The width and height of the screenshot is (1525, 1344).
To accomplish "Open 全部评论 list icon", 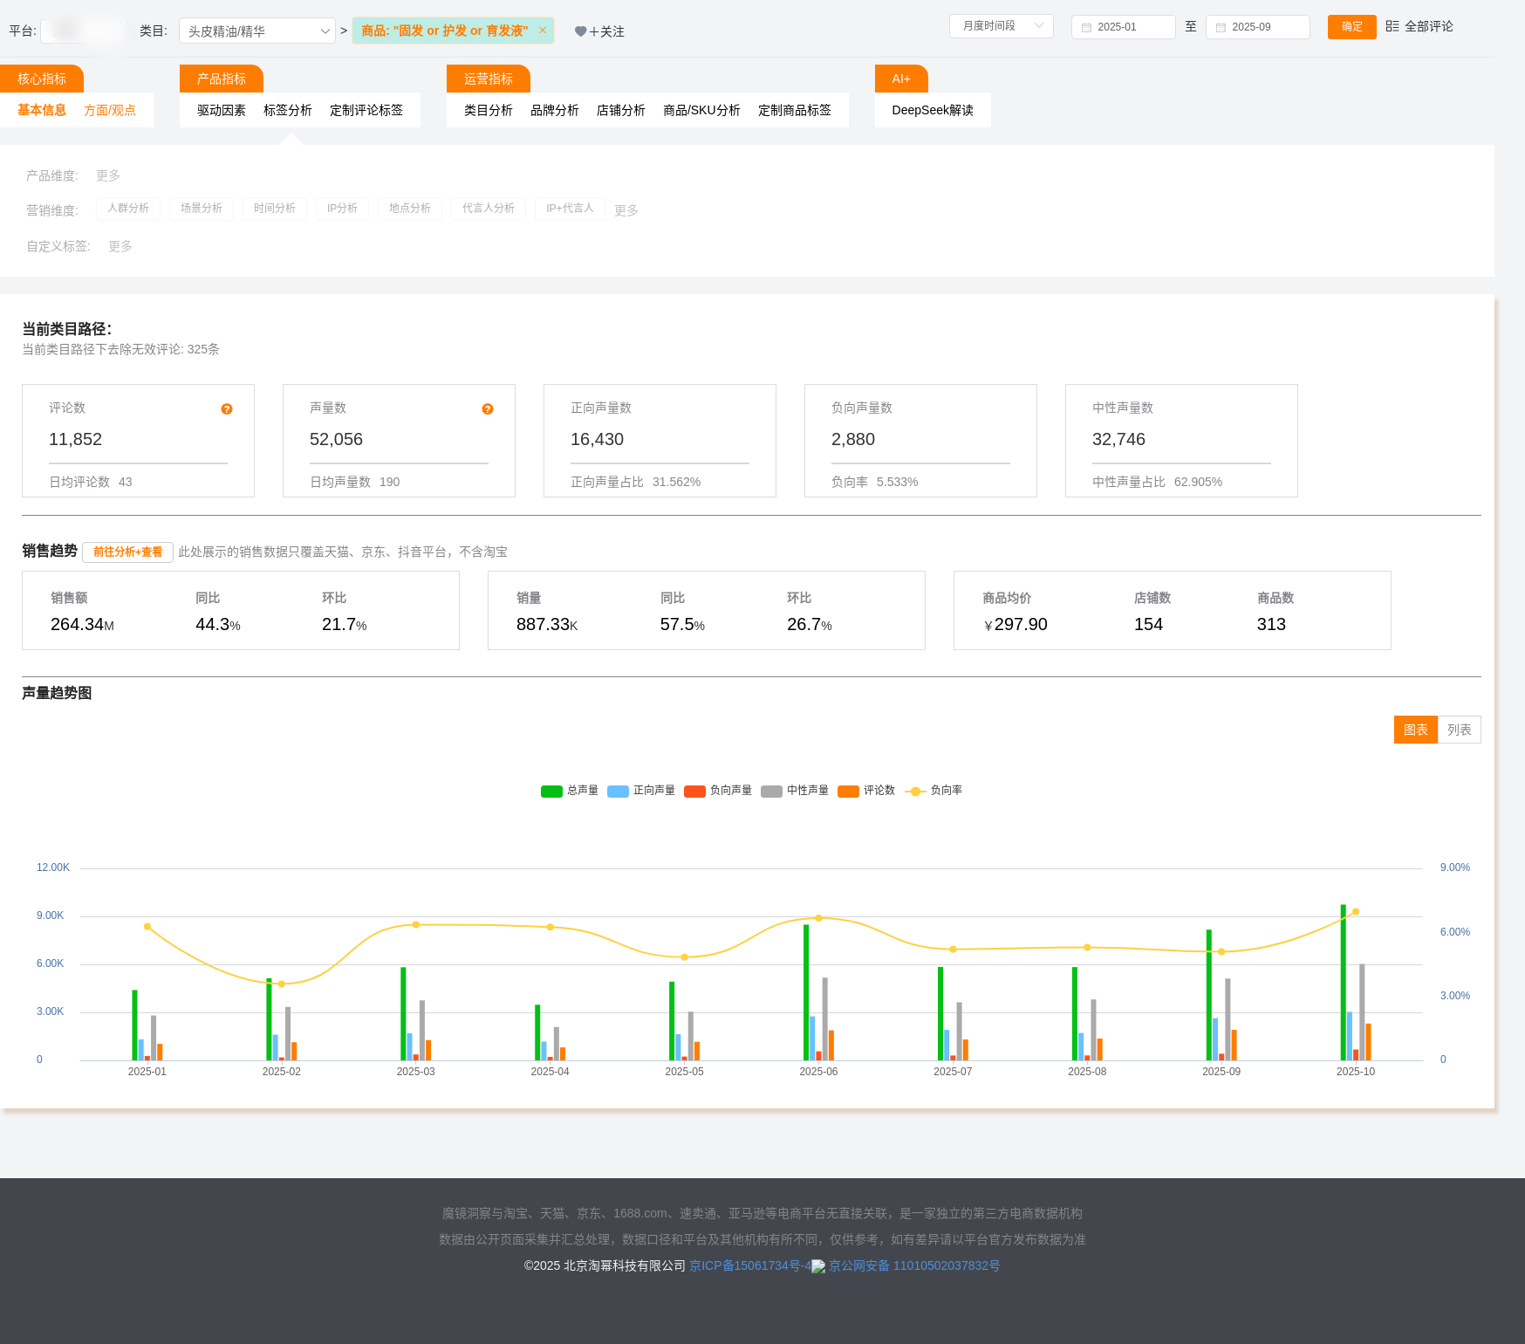I will [1392, 26].
